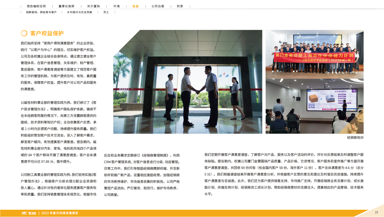Click the group photo with red banner
The height and width of the screenshot is (217, 384).
pos(312,53)
